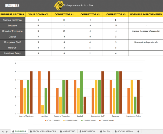Click lock icon on the BUSINESS tab

[x=13, y=131]
